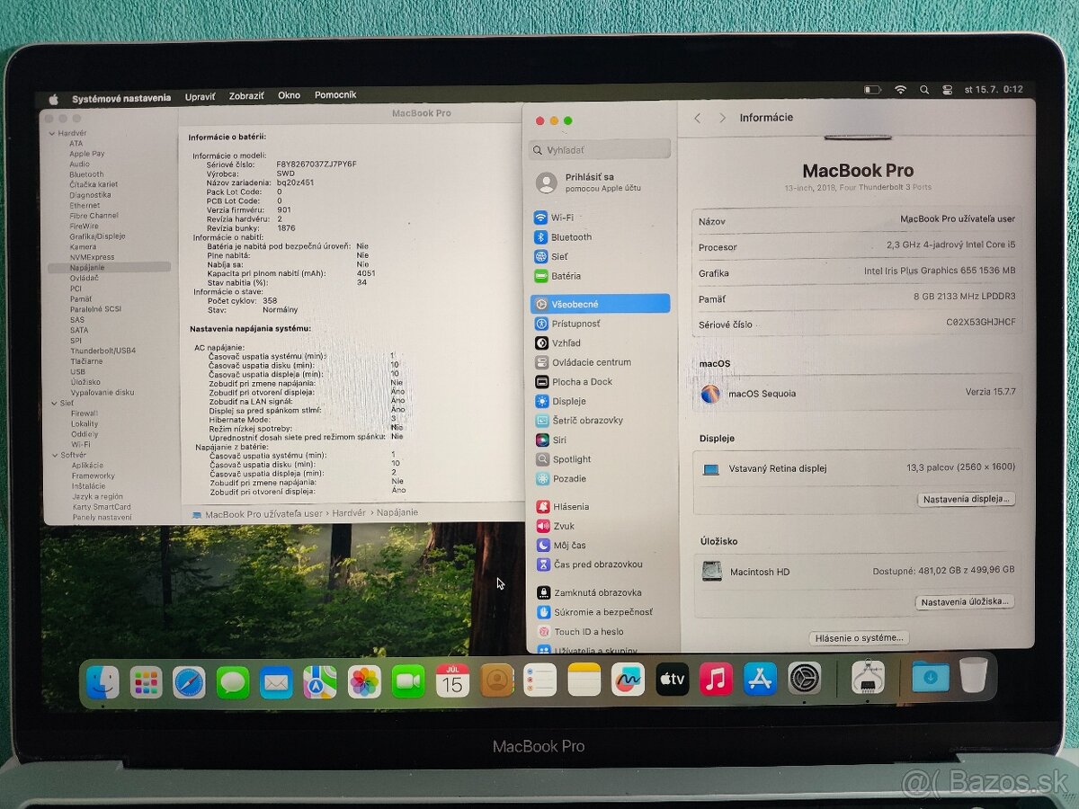This screenshot has height=809, width=1079.
Task: Open Reminders from the Dock
Action: 540,680
